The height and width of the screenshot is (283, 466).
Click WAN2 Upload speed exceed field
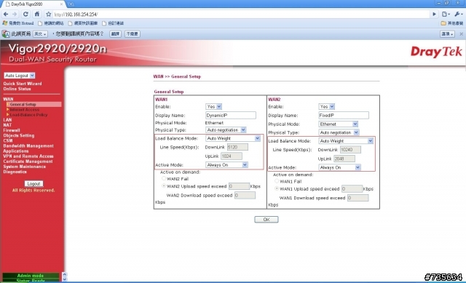point(239,186)
